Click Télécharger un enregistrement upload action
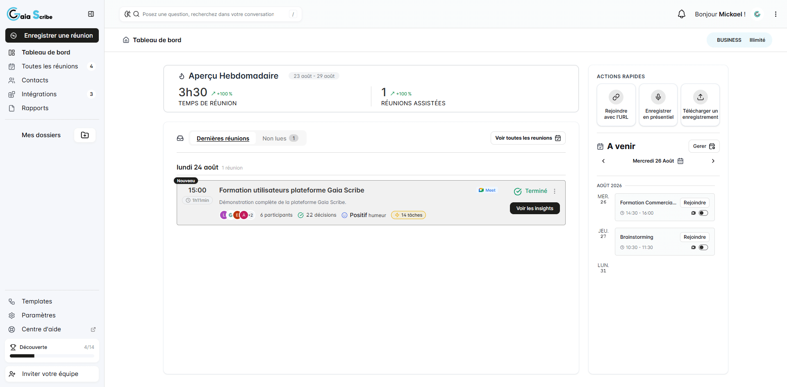Screen dimensions: 787x387 (700, 105)
